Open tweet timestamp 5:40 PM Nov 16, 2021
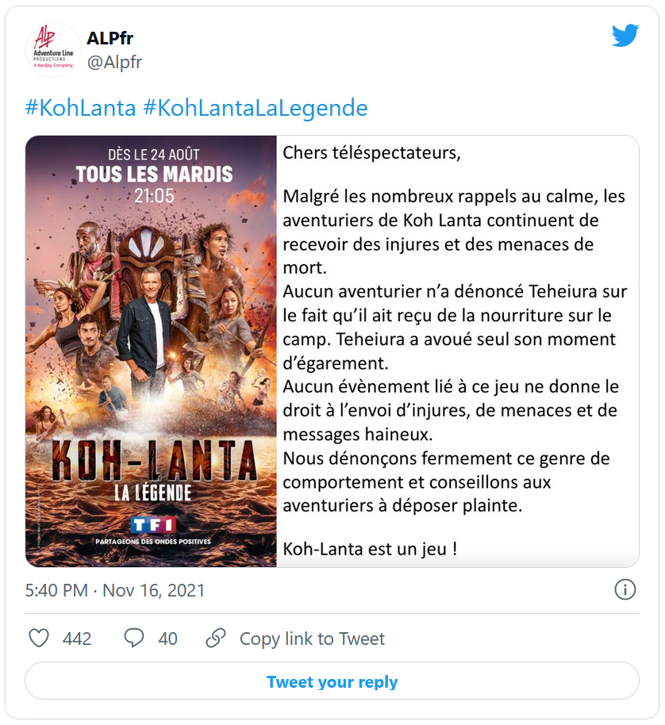This screenshot has width=665, height=725. [x=115, y=590]
